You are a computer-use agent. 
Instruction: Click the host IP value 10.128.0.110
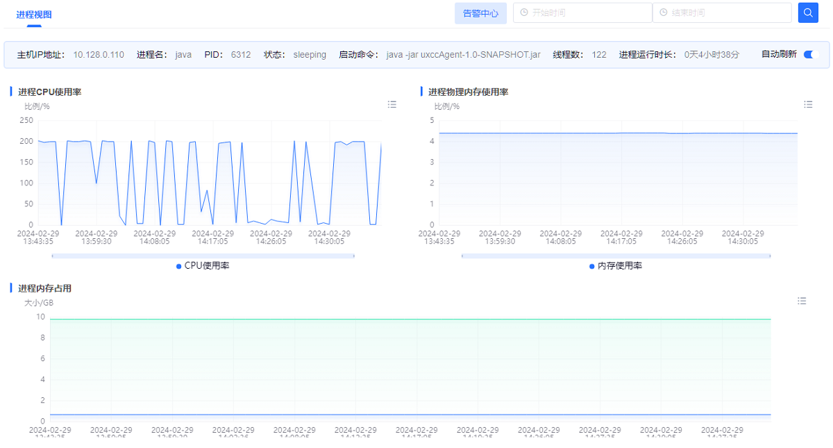pos(99,54)
